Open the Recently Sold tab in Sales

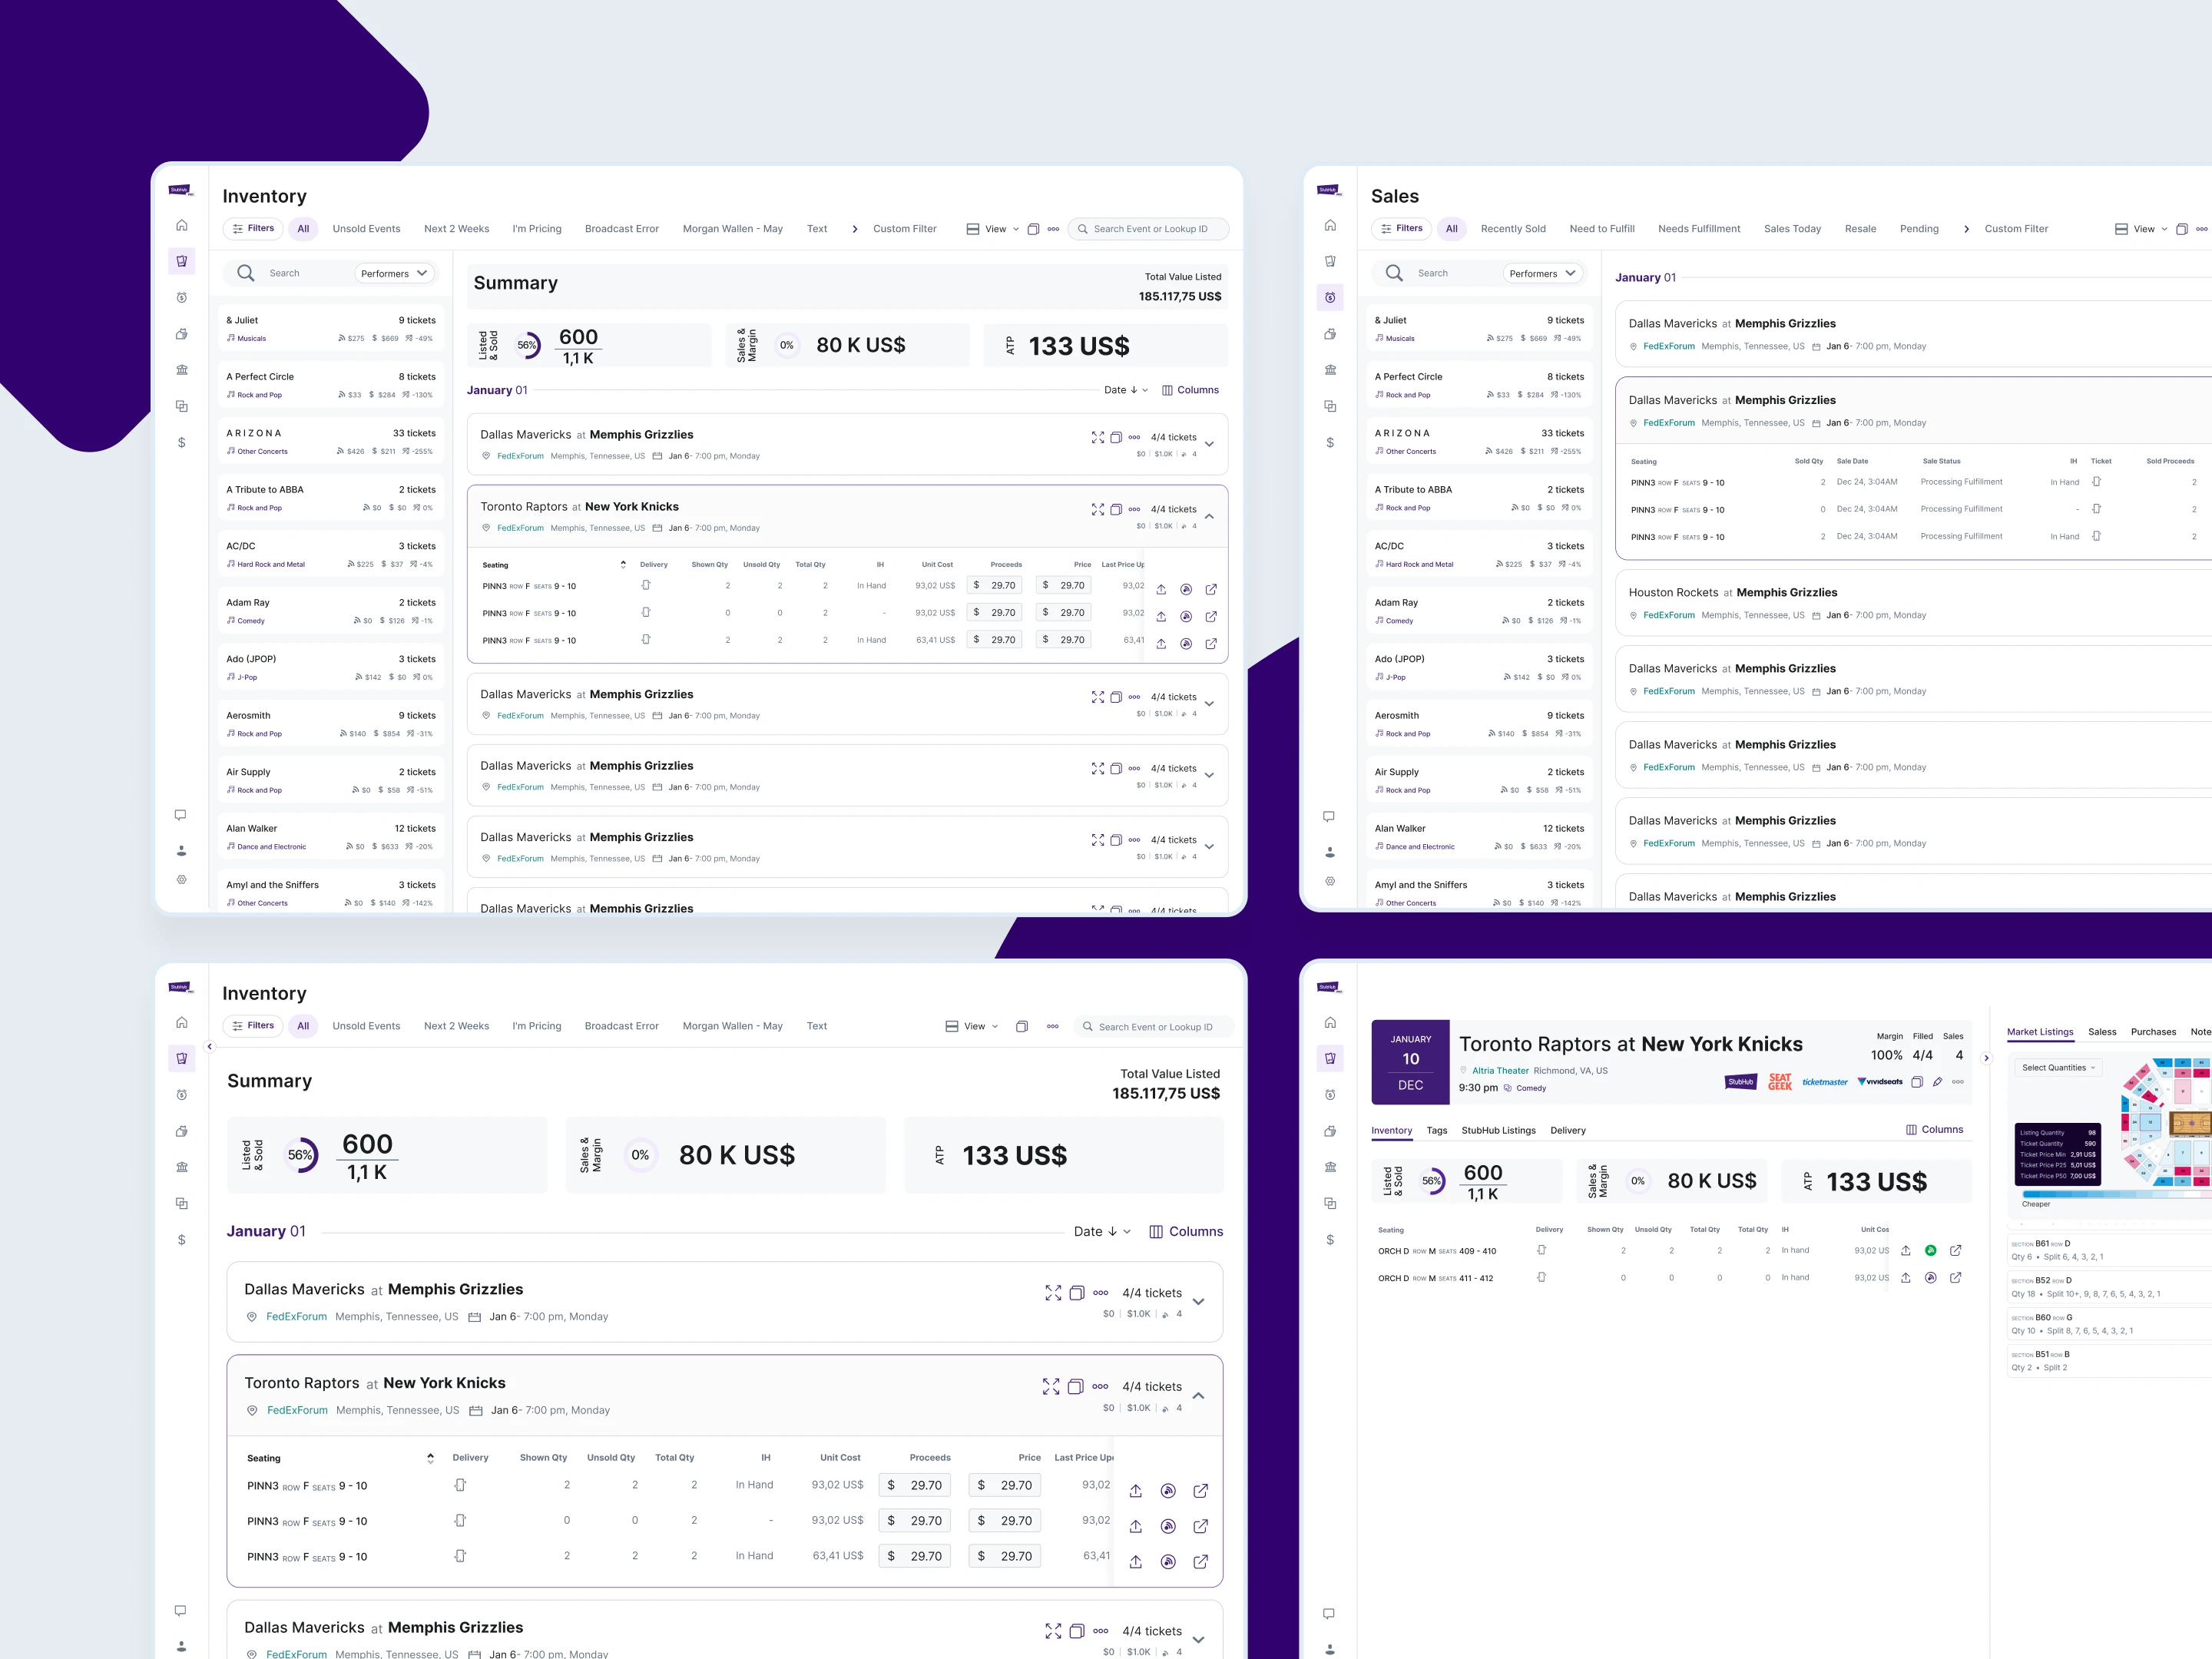(x=1512, y=229)
